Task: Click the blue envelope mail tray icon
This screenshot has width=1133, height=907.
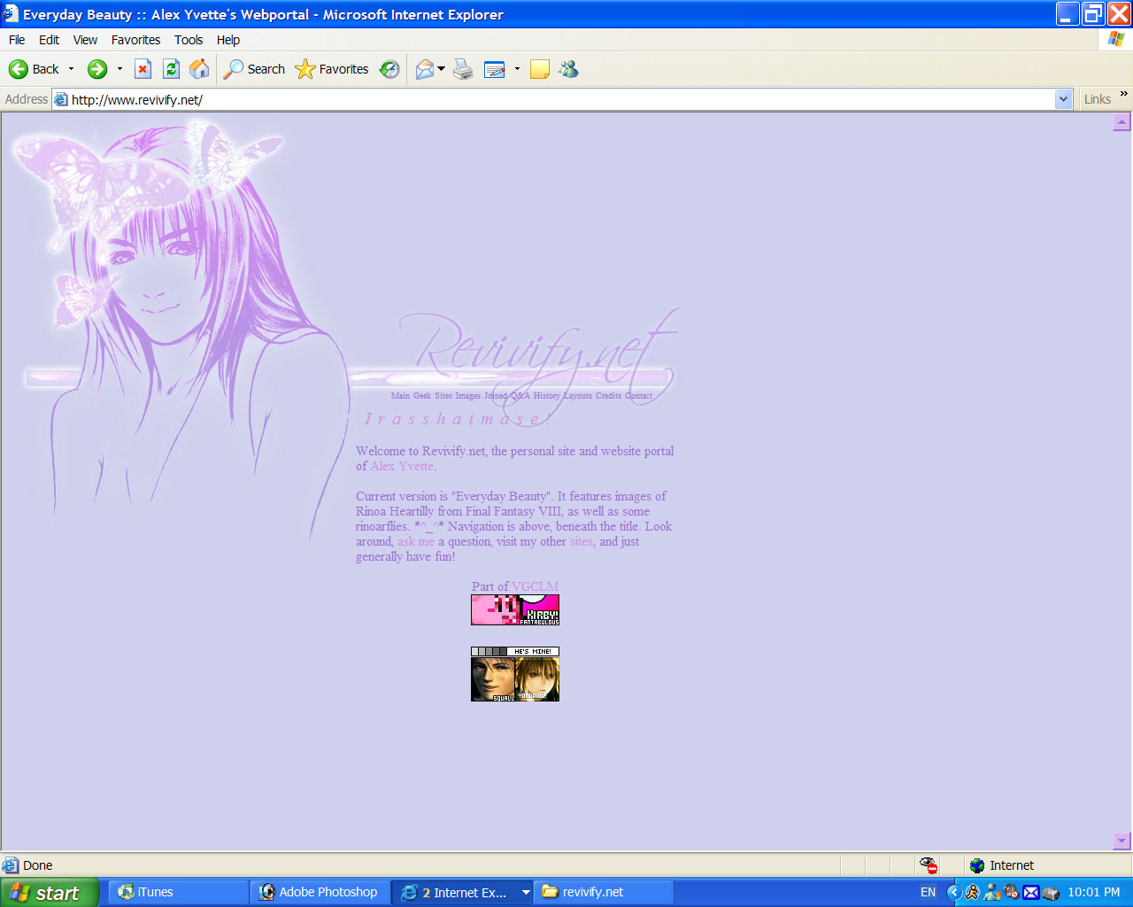Action: [x=1031, y=892]
